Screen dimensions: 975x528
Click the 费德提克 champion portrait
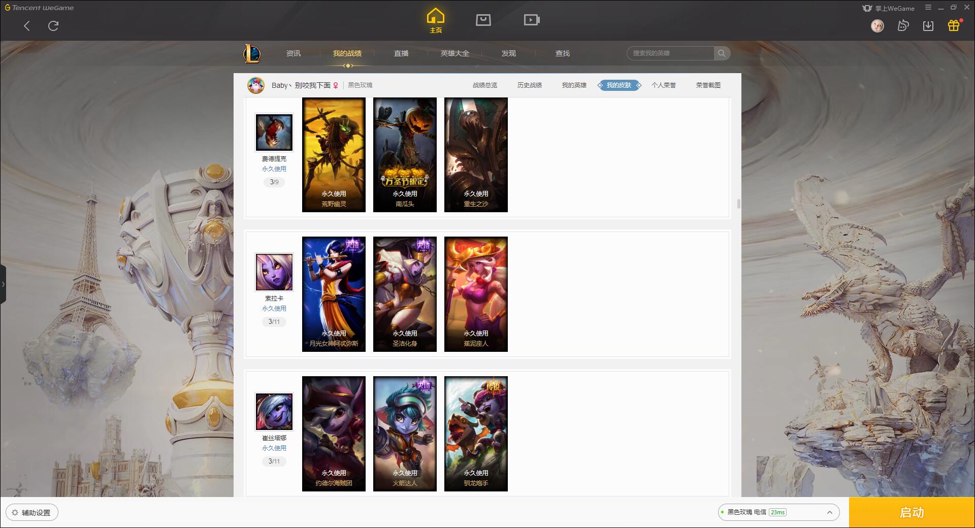click(x=274, y=133)
